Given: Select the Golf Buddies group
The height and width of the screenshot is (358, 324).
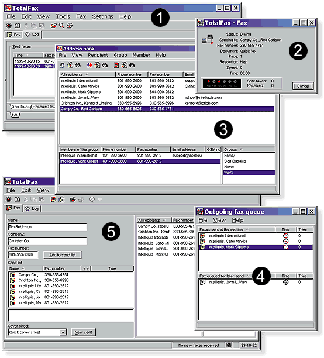Looking at the screenshot, I should [x=235, y=161].
